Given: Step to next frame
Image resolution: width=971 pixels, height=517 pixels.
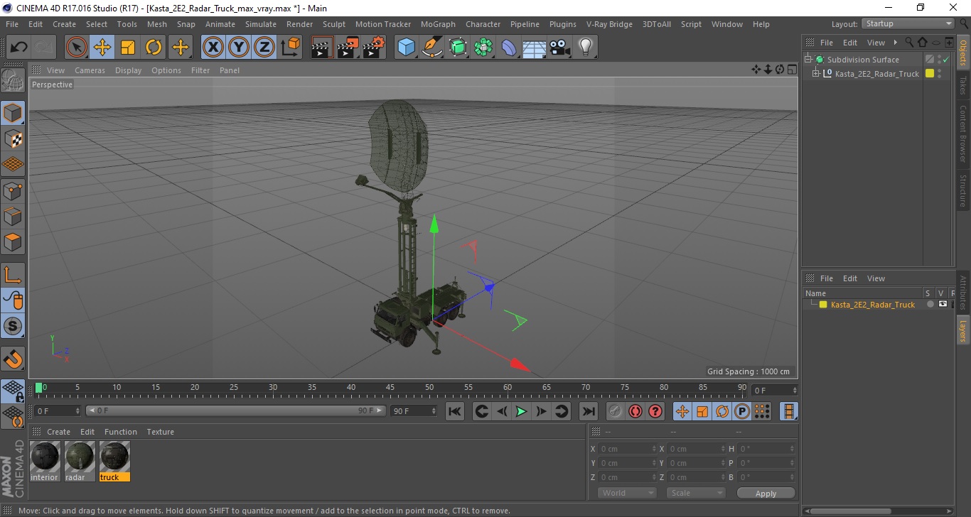Looking at the screenshot, I should tap(541, 411).
